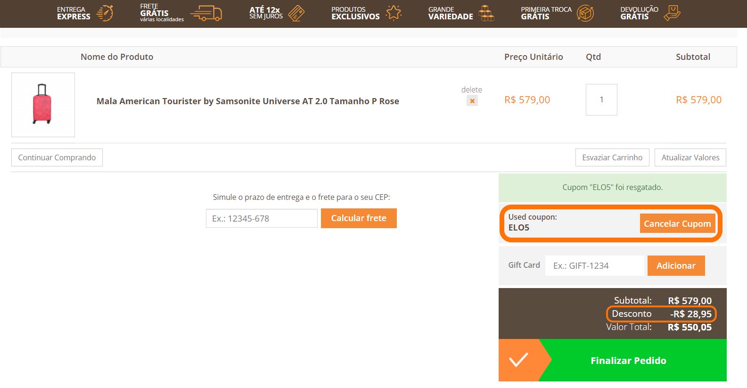Empty the cart with Esvaziar Carrinho

click(x=612, y=157)
